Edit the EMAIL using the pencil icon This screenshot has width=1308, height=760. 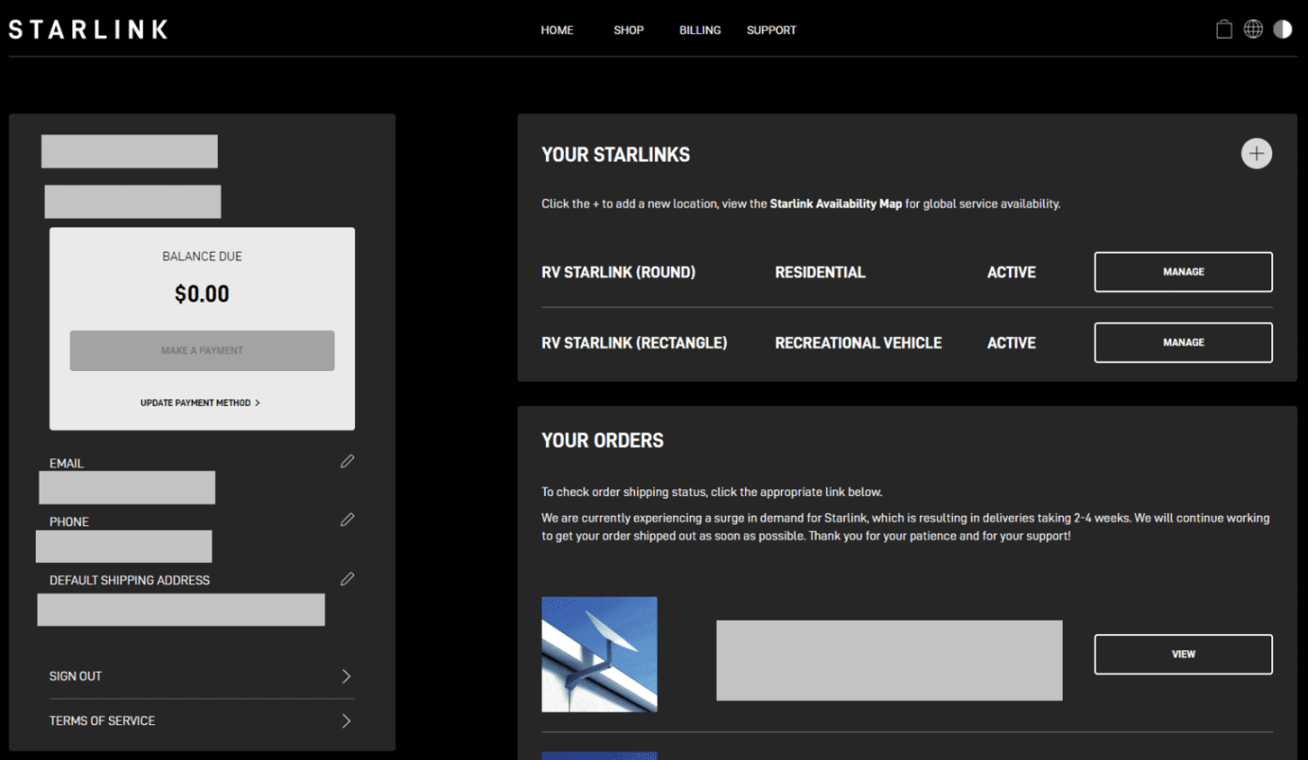click(x=347, y=461)
